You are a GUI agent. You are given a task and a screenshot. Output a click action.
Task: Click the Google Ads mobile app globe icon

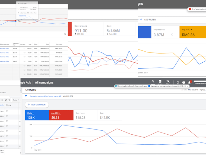pyautogui.click(x=116, y=86)
